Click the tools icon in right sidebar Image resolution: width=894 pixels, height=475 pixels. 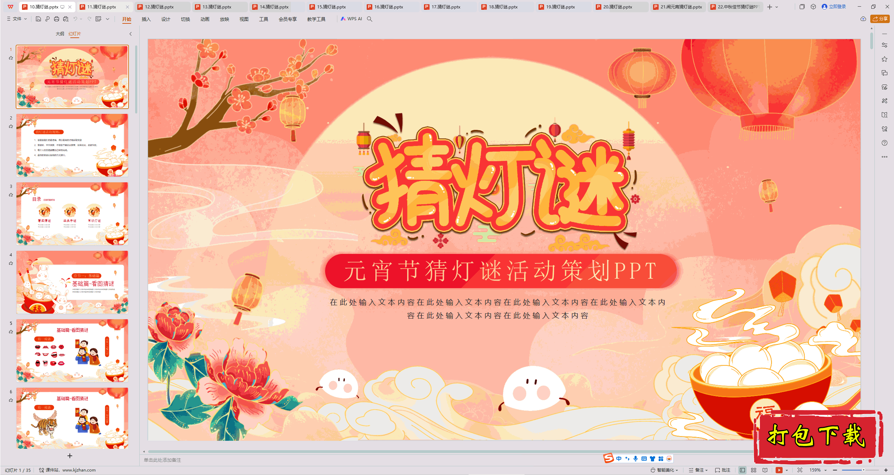click(885, 101)
